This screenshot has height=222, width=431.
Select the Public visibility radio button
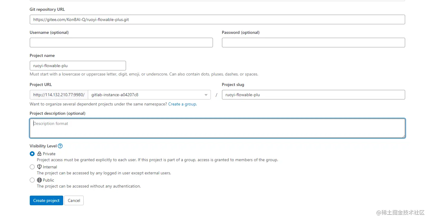32,180
